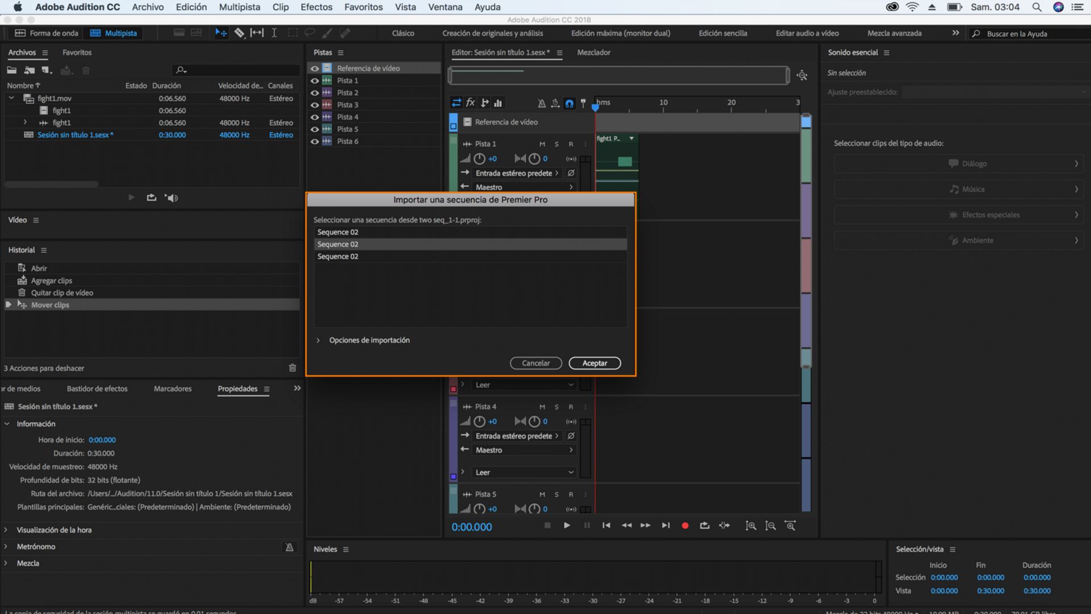Solo Pista 1 with its S button
The height and width of the screenshot is (614, 1091).
557,144
